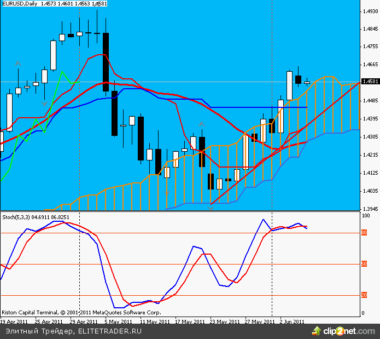The image size is (380, 339).
Task: Click the fractal arrow above the mid-May candle
Action: (x=201, y=124)
